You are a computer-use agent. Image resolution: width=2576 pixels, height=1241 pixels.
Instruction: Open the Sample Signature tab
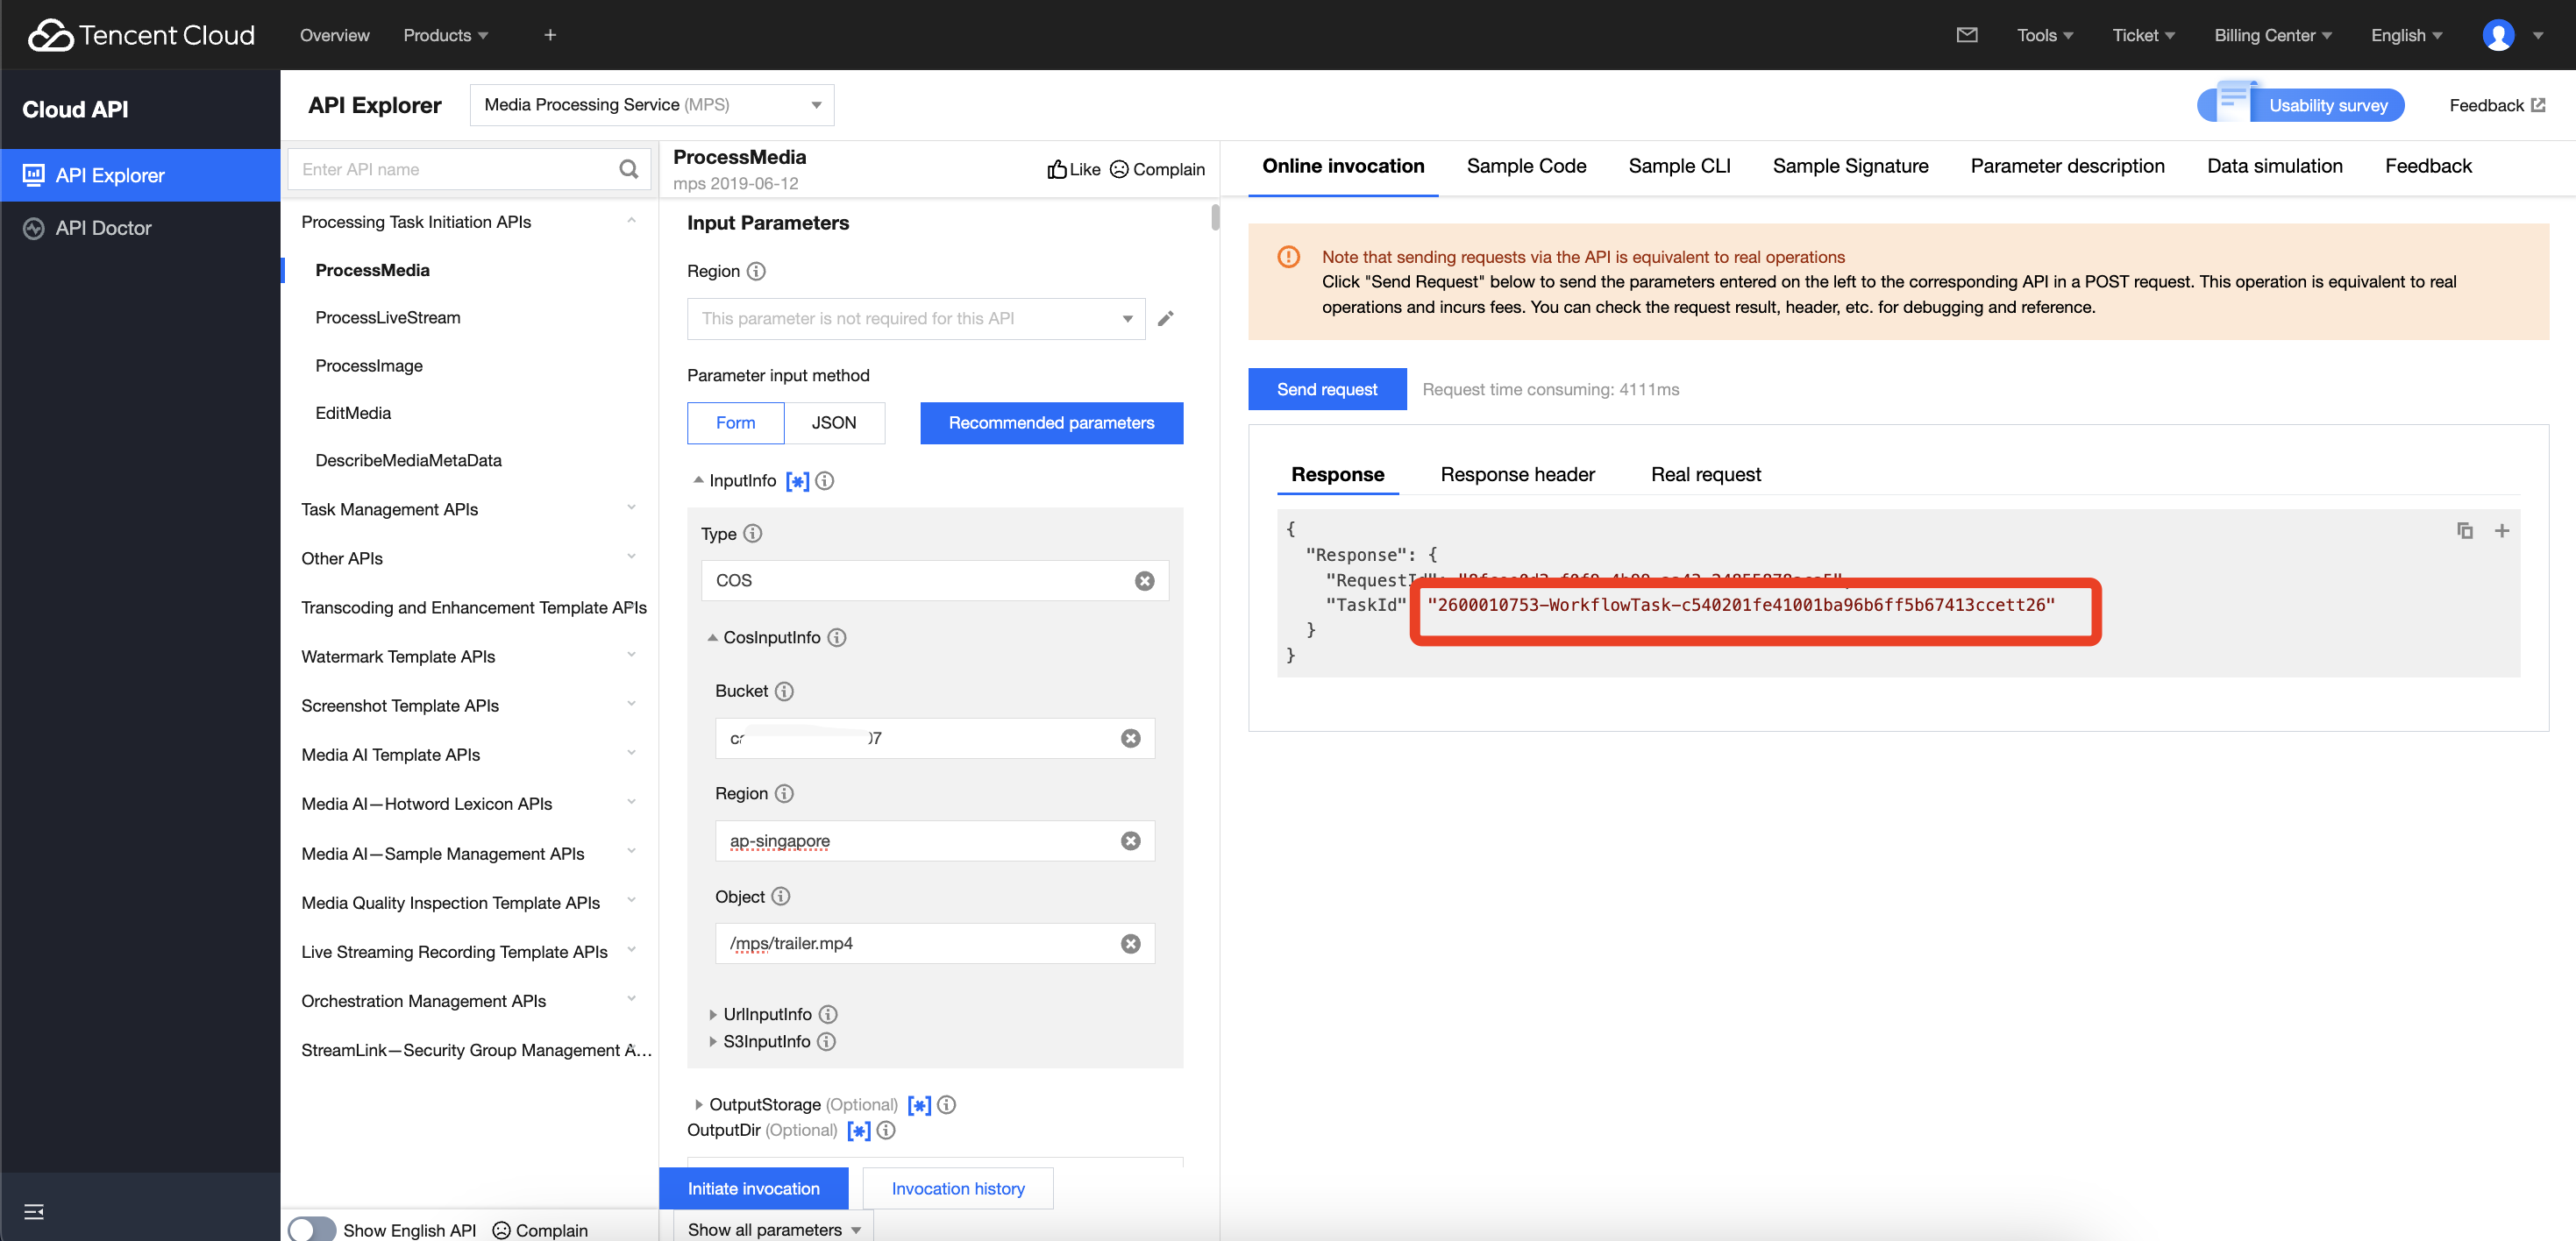[x=1850, y=166]
